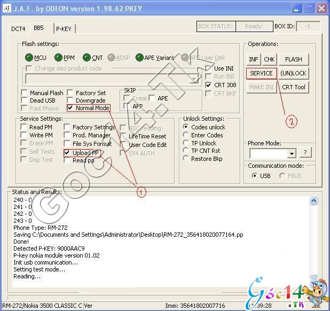Viewport: 330px width, 311px height.
Task: Open the P-KEY tab
Action: (64, 28)
